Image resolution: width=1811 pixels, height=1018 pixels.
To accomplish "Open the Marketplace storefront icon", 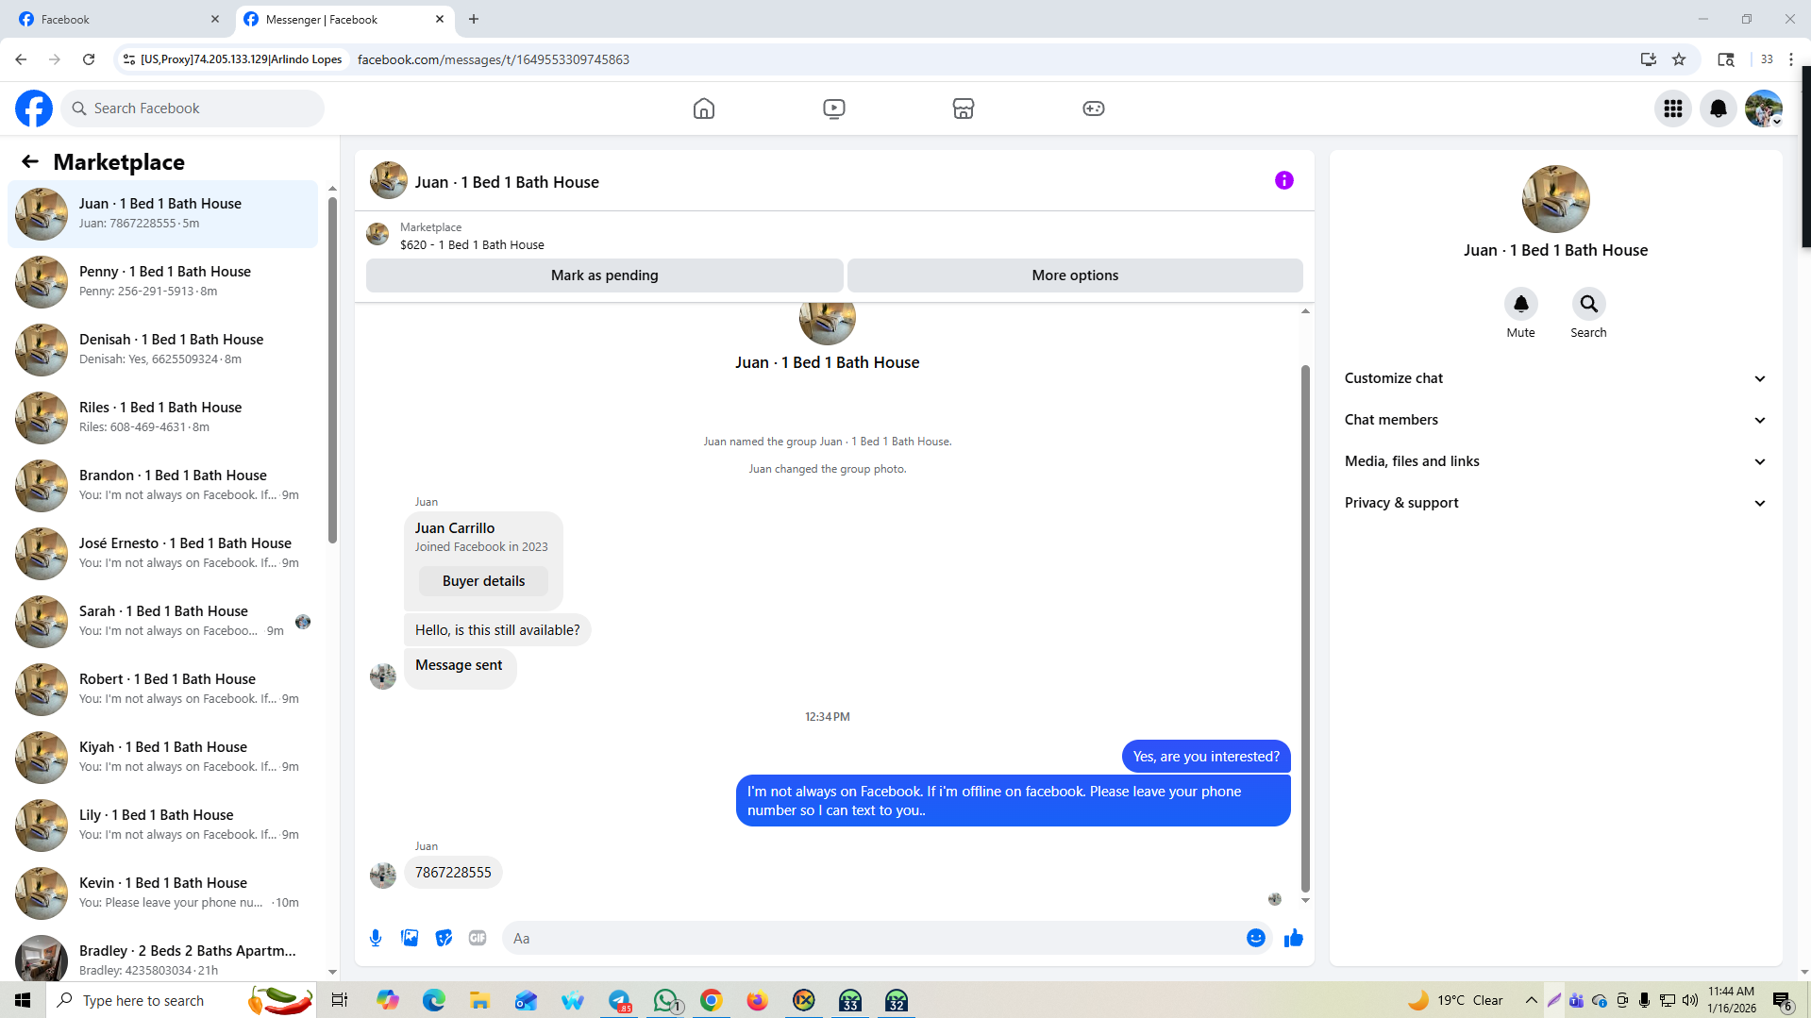I will (964, 108).
